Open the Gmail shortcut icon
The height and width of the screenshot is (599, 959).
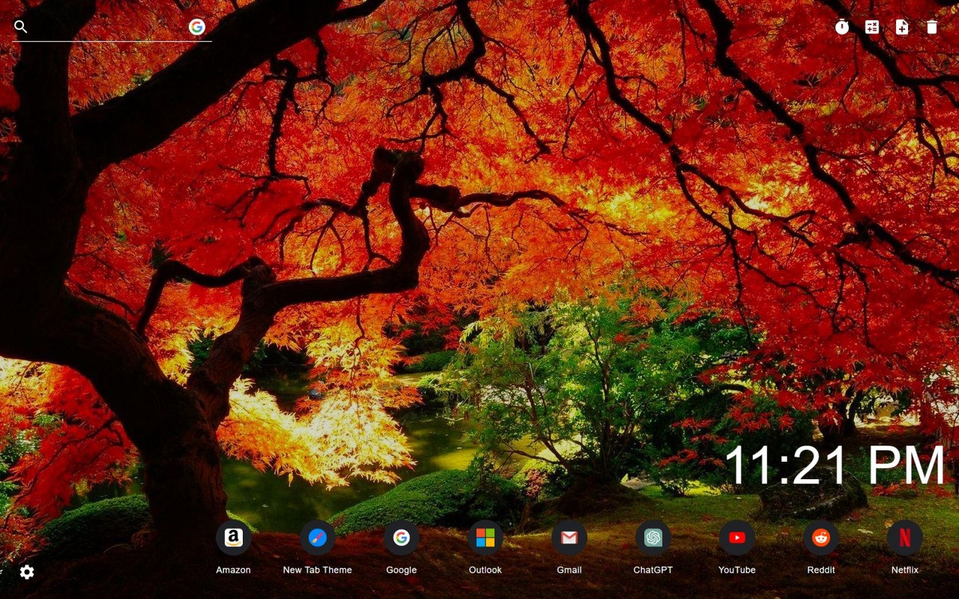tap(569, 538)
